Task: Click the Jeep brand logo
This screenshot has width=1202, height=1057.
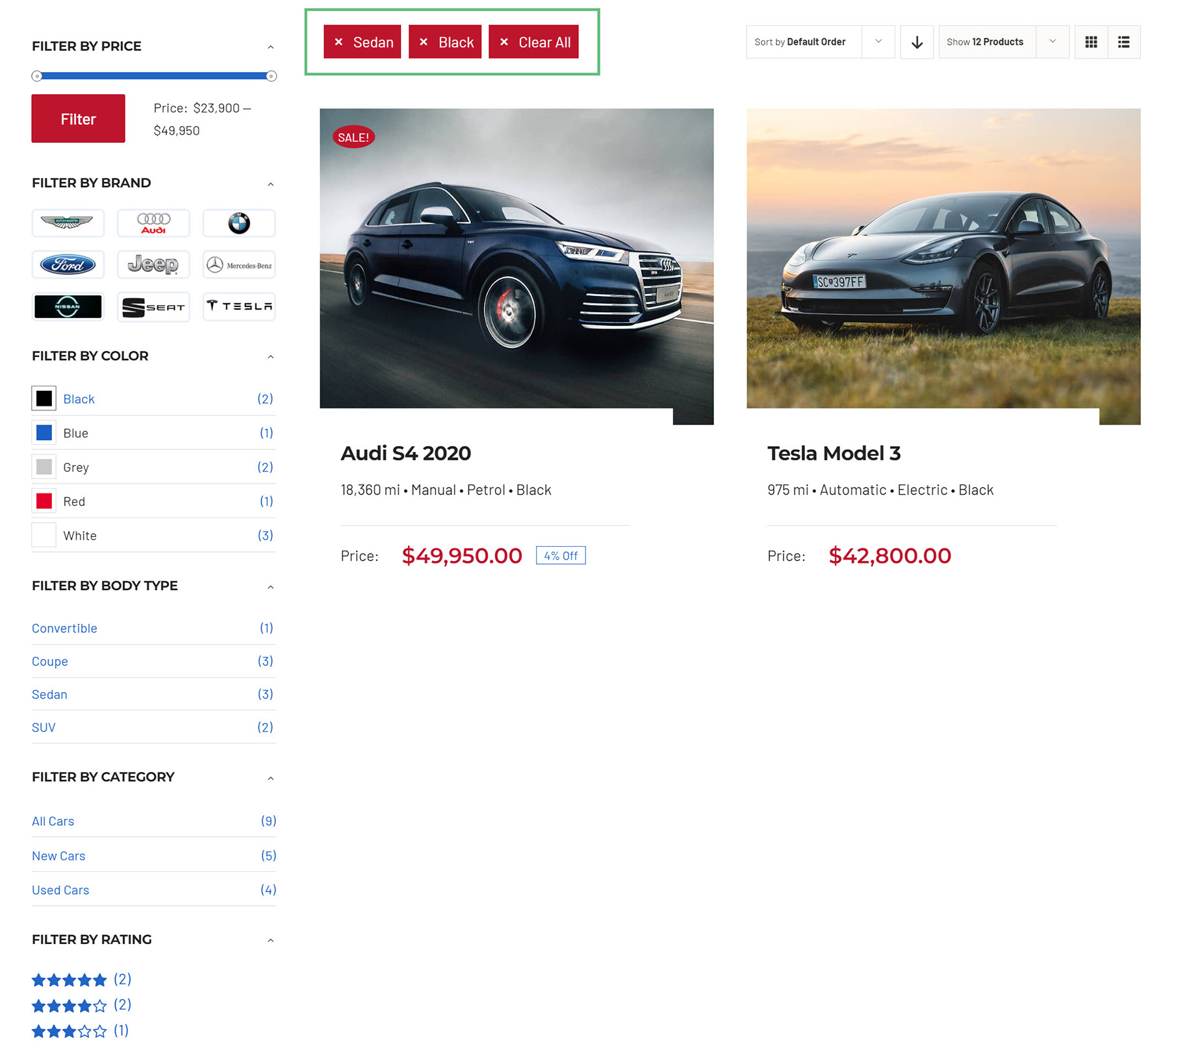Action: [x=153, y=264]
